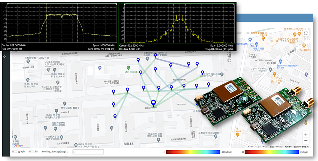Click the large blue central node marker

click(x=154, y=103)
